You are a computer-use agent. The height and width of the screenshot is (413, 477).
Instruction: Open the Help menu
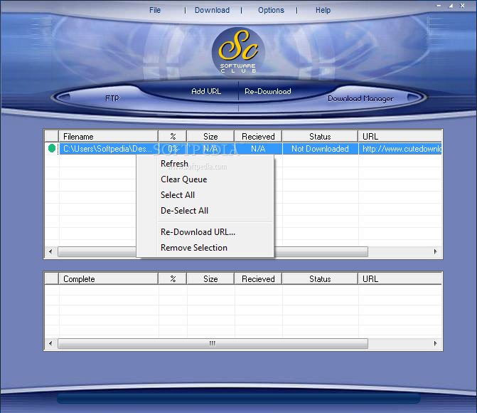323,10
